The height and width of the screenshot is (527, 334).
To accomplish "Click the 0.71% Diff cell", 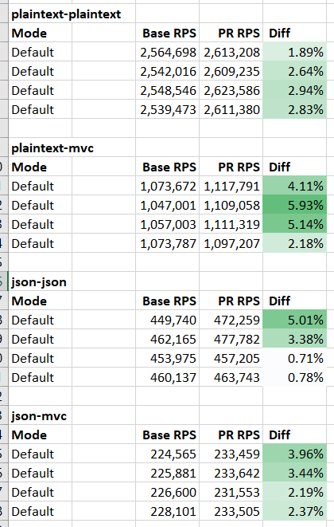I will [294, 358].
